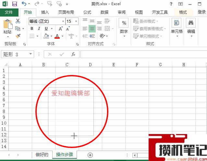Open the 条件格式 conditional formatting button
The image size is (207, 161).
146,21
